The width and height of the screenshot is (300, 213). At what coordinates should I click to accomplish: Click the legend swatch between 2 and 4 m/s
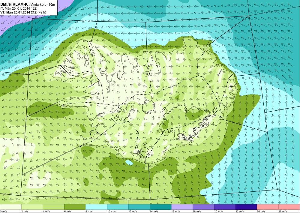pyautogui.click(x=32, y=207)
